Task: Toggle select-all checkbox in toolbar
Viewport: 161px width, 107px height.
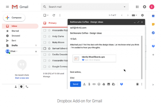Action: pos(45,15)
